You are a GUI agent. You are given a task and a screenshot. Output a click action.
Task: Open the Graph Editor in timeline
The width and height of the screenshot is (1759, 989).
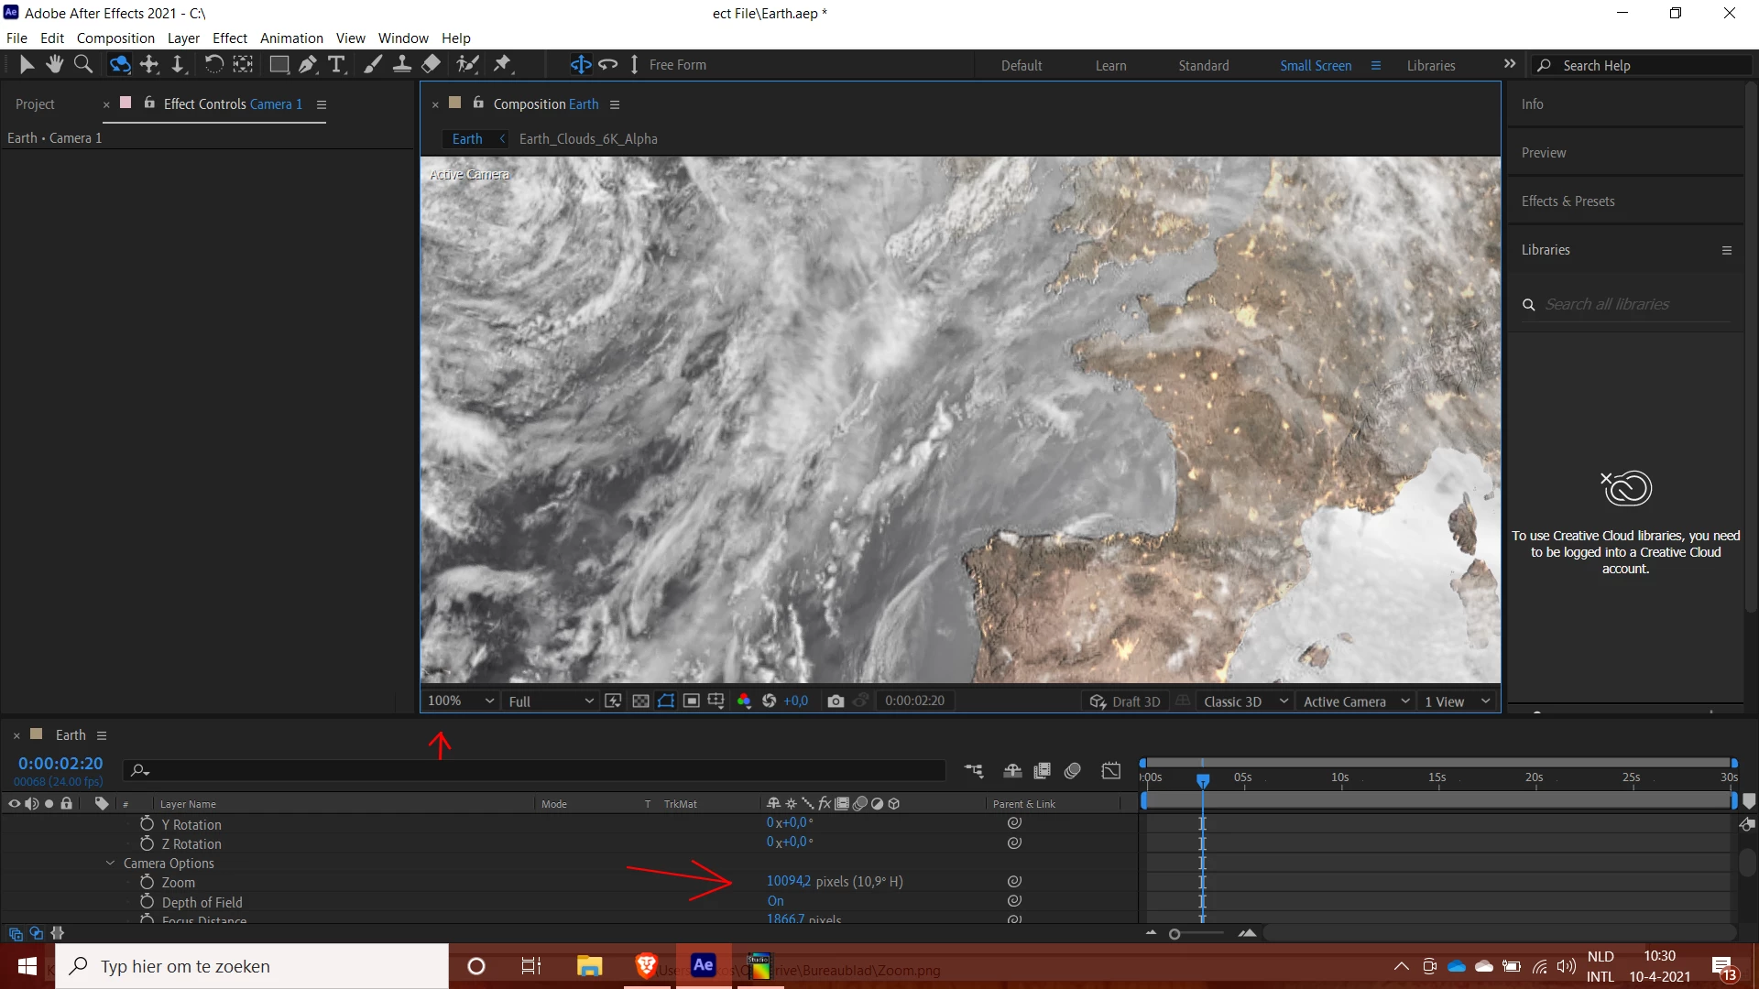point(1110,771)
